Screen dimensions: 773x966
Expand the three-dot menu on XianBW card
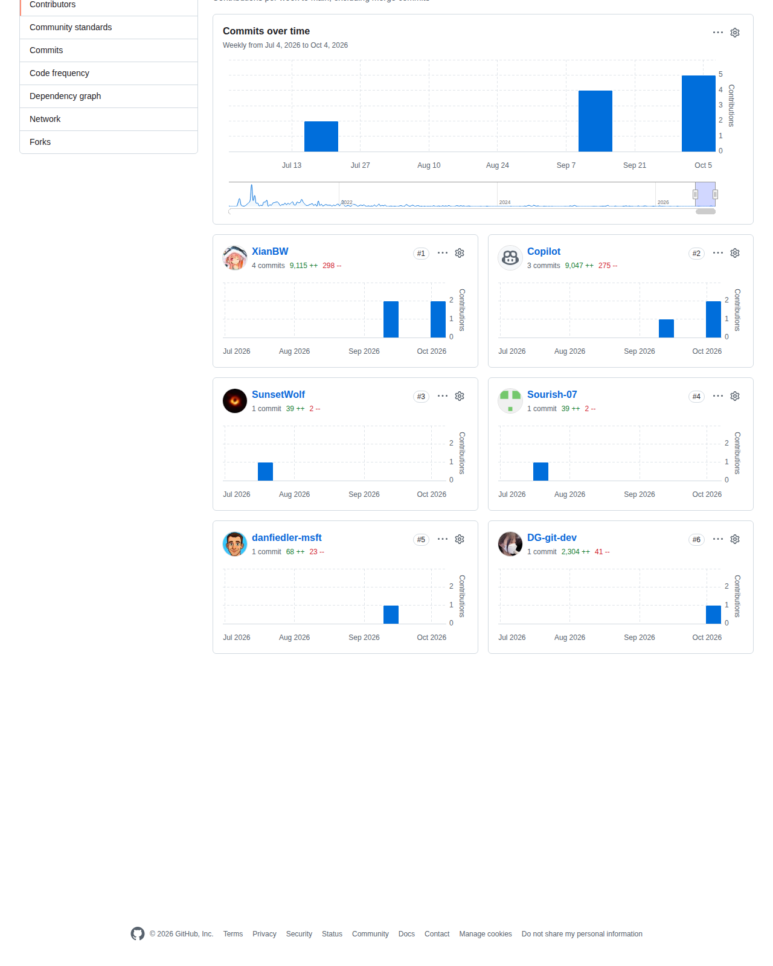[443, 253]
